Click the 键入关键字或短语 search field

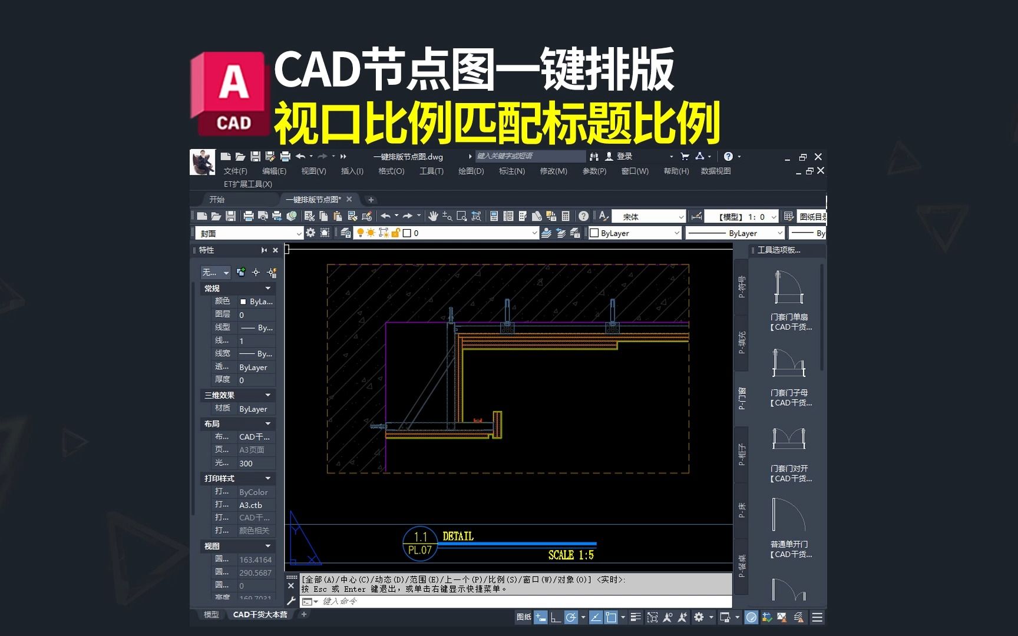(530, 157)
